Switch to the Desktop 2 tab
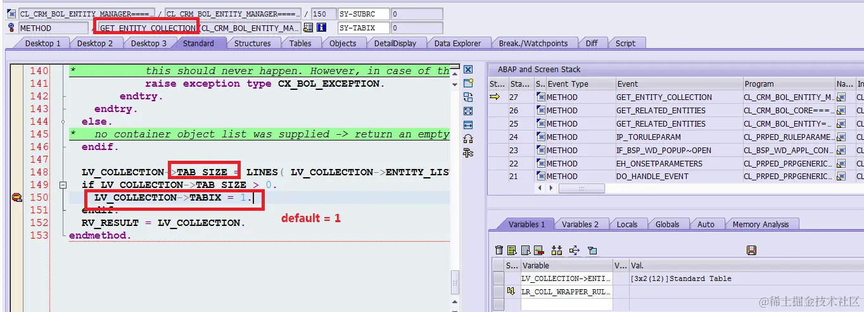 click(x=95, y=43)
